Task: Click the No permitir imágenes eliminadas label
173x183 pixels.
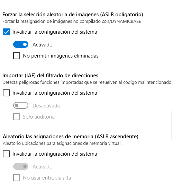Action: click(x=61, y=56)
